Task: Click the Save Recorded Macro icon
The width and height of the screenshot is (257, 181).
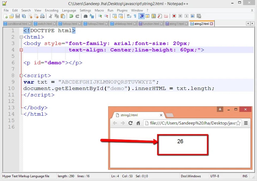Action: (199, 16)
